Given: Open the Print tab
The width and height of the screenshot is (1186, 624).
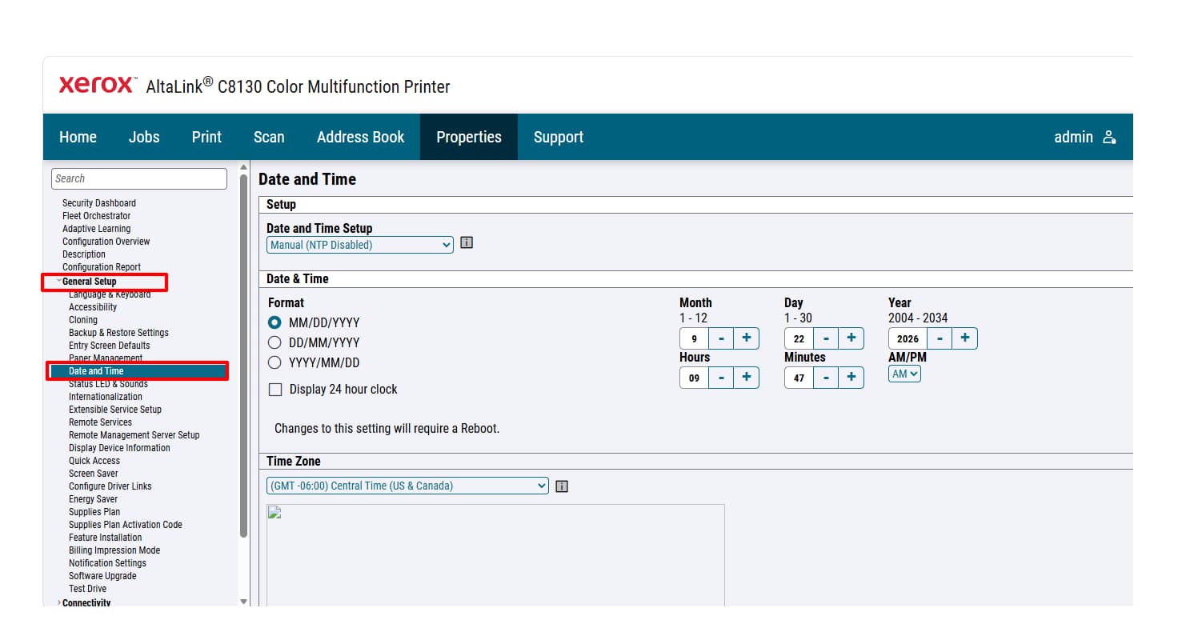Looking at the screenshot, I should [x=206, y=137].
